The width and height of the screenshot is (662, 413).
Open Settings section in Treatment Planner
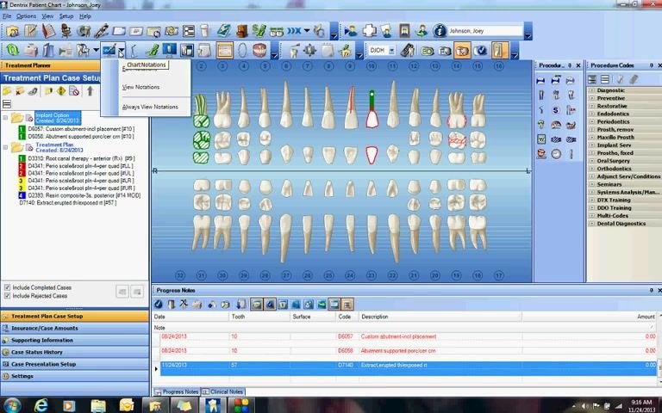75,376
